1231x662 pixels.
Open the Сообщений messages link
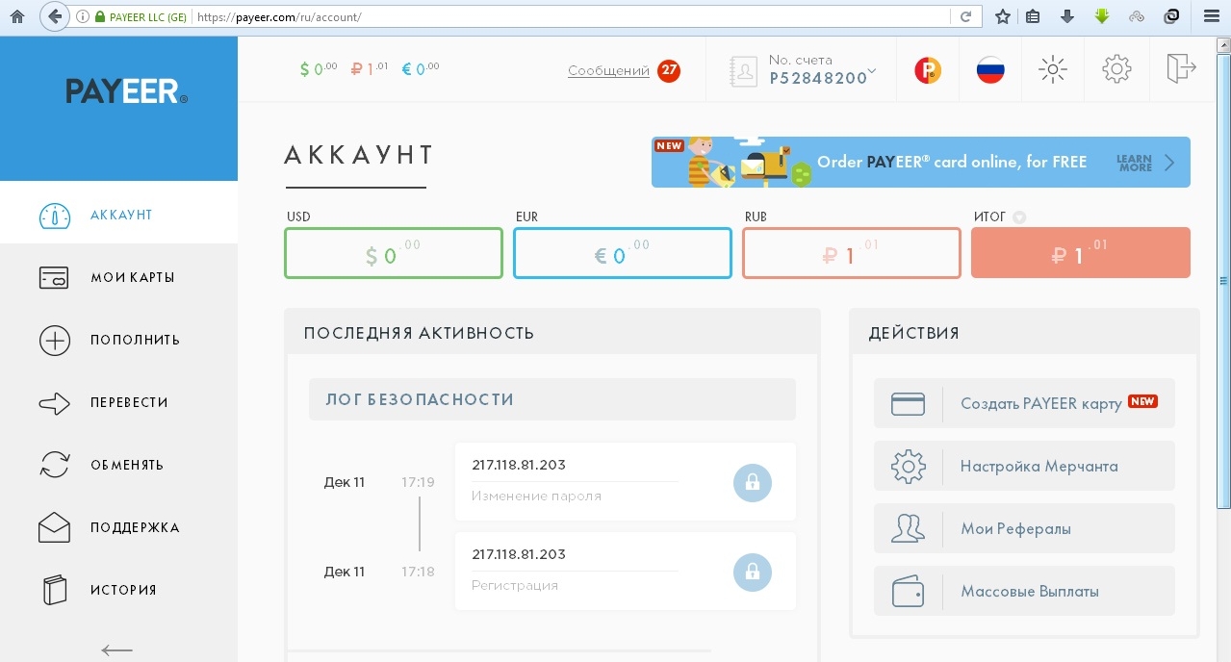[x=608, y=70]
